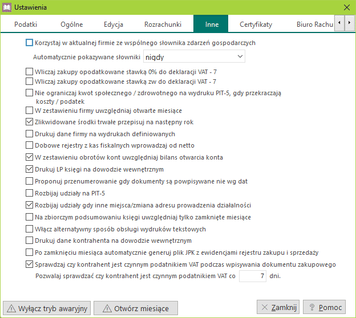
Task: Click the VAT check days input field
Action: tap(253, 276)
